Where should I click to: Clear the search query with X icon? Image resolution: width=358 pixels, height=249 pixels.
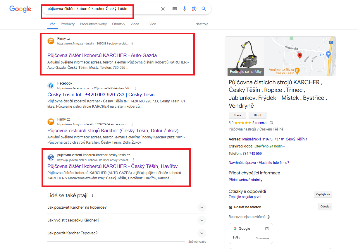click(x=163, y=9)
